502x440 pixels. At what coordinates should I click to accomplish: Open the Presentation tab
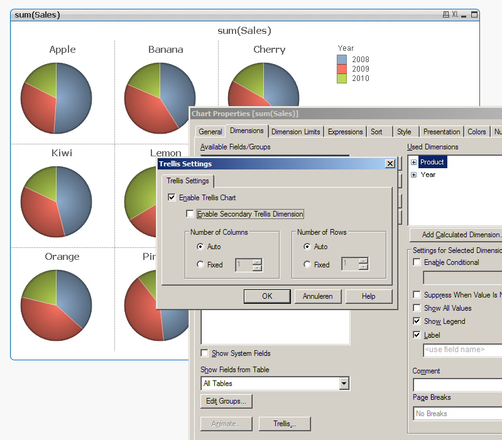click(441, 132)
